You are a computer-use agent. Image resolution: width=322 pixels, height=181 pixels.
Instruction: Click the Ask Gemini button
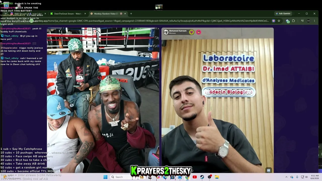[283, 14]
